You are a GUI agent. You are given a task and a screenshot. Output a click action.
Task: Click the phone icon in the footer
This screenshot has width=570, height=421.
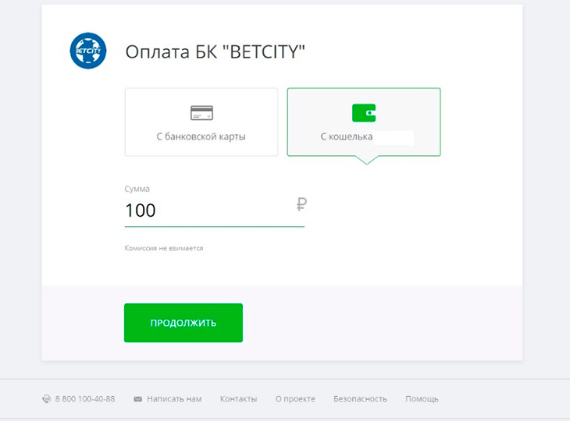47,399
